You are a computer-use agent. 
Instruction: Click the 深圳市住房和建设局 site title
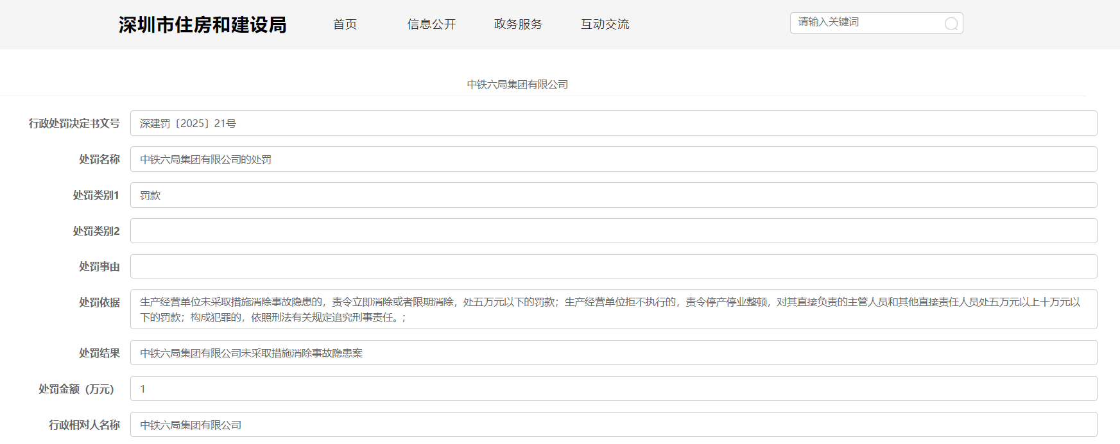point(202,24)
